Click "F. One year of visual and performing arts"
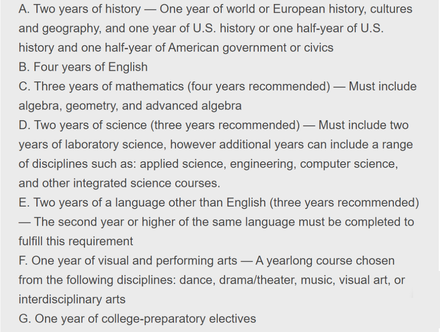 coord(128,261)
